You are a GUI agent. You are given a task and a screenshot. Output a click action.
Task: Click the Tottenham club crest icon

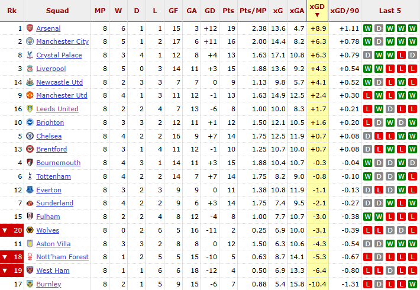30,176
